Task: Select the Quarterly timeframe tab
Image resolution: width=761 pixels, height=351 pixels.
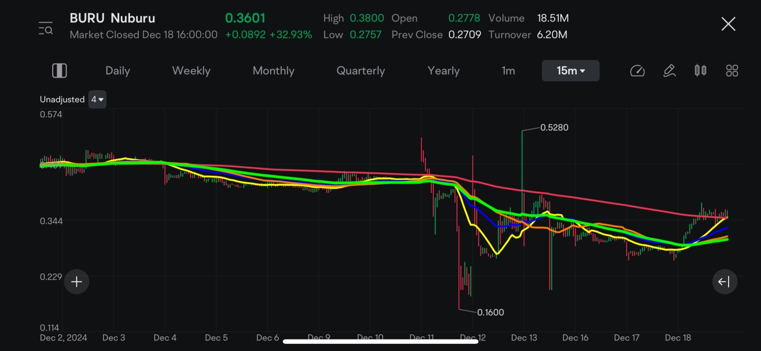Action: (x=361, y=71)
